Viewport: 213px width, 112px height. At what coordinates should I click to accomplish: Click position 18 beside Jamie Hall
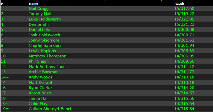click(x=3, y=98)
